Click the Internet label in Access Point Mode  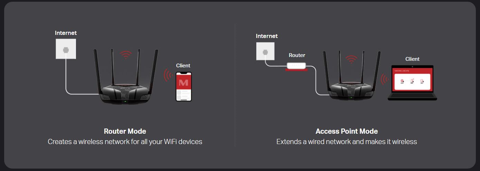coord(267,36)
